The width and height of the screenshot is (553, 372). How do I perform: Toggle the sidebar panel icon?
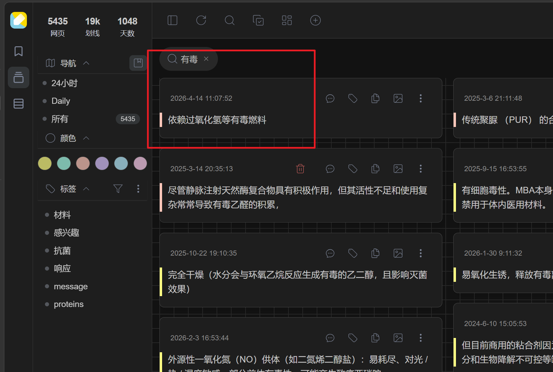[173, 20]
